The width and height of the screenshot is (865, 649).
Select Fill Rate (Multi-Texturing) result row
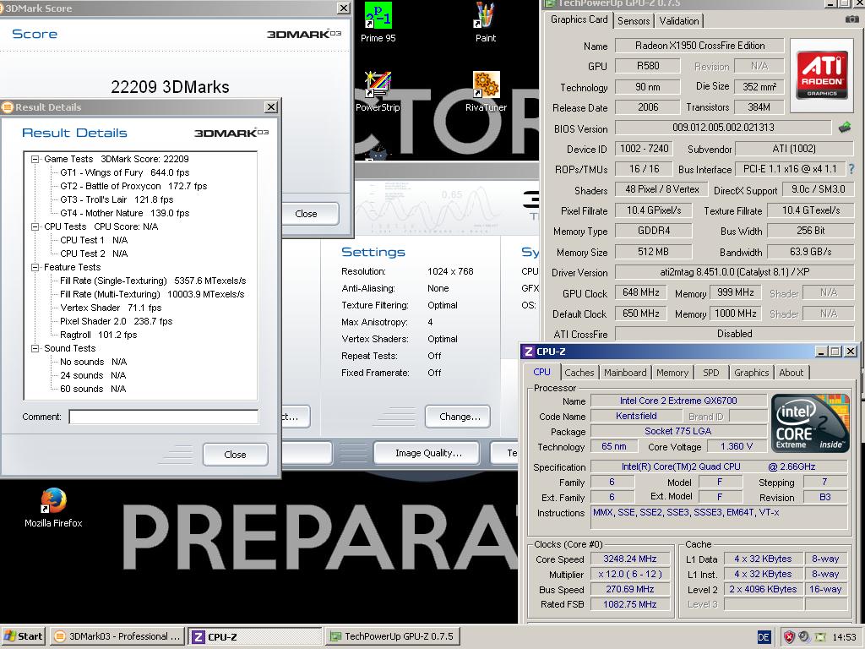[x=152, y=294]
